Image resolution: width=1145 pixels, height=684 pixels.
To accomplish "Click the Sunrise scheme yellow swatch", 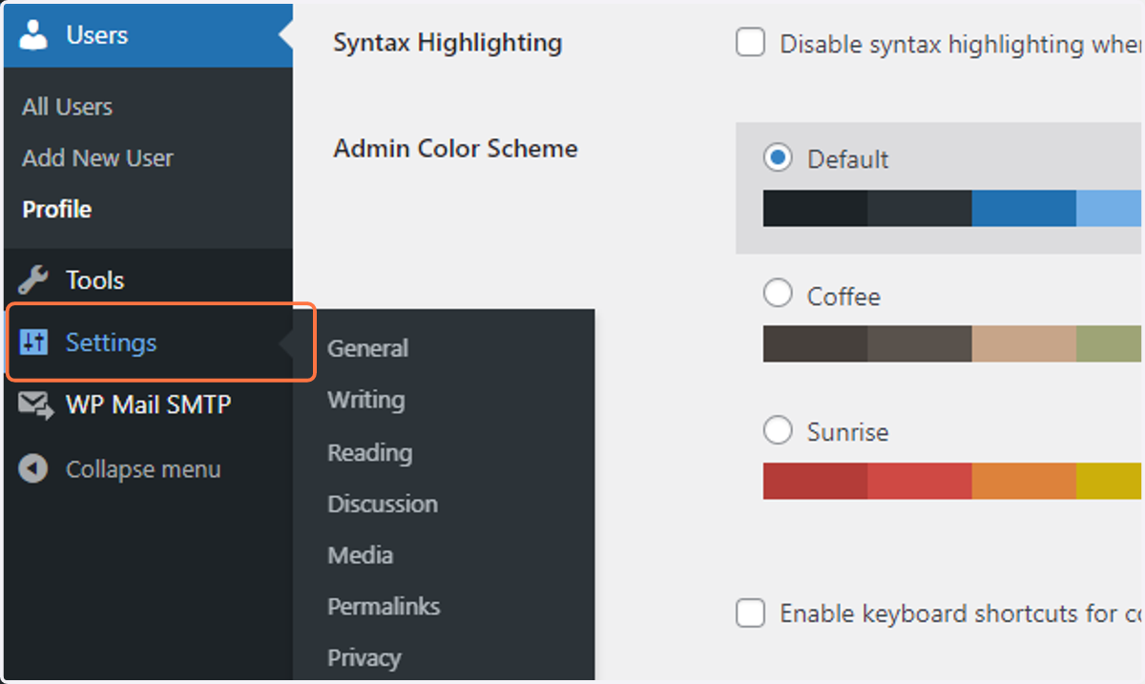I will (1109, 481).
